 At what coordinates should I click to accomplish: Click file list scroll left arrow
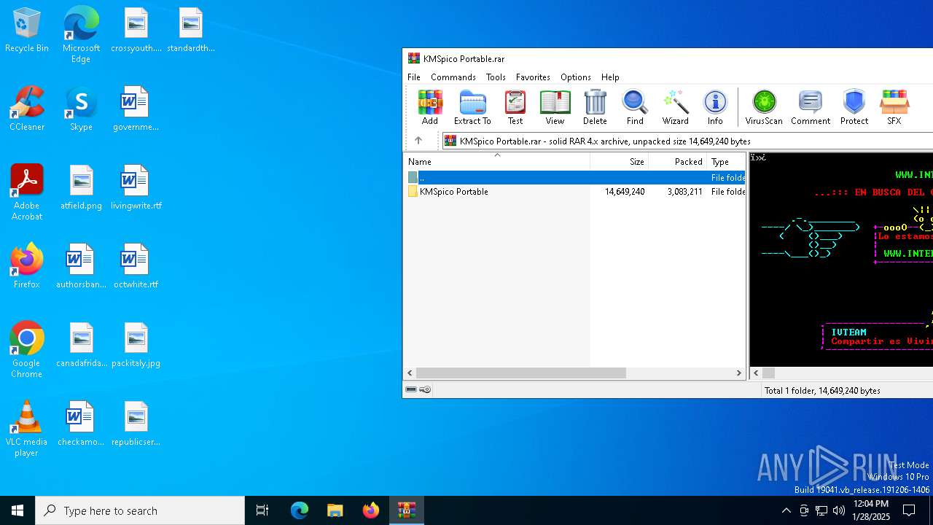tap(410, 373)
